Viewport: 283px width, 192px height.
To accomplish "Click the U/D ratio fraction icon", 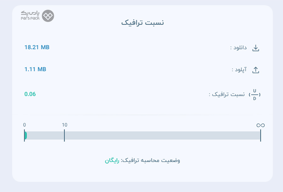I will (254, 94).
